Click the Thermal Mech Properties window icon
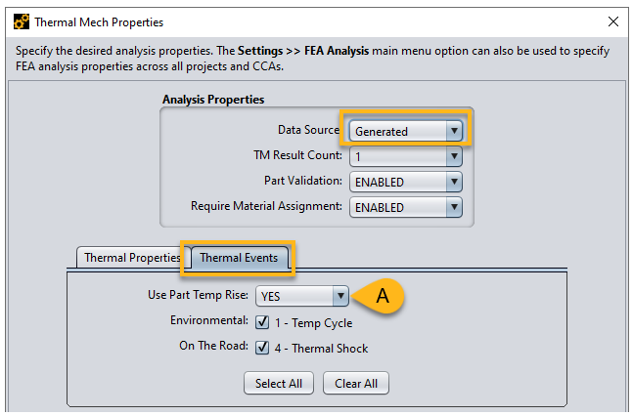Image resolution: width=633 pixels, height=416 pixels. 18,21
